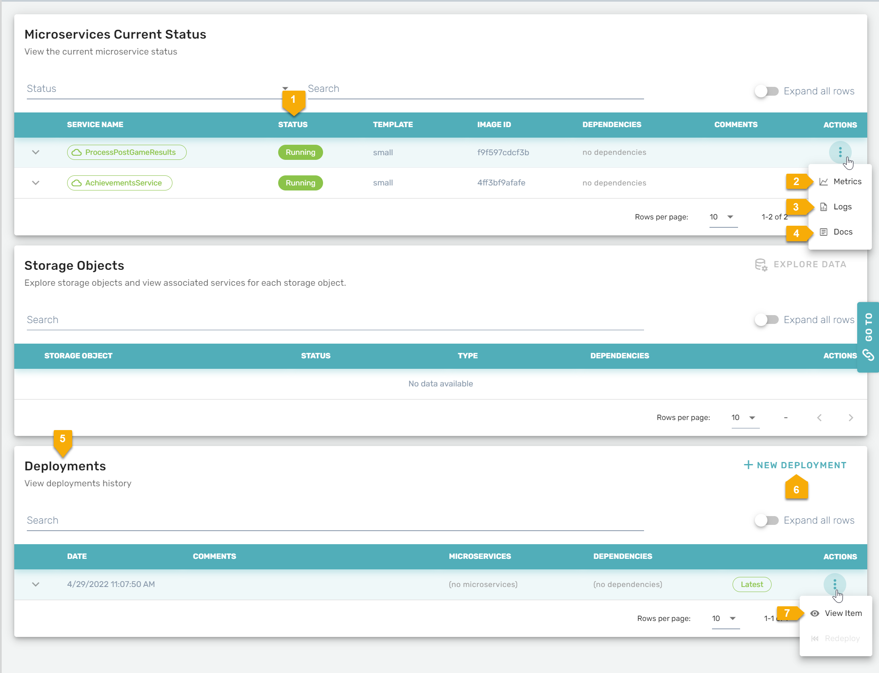
Task: Open Storage Objects rows per page dropdown
Action: [745, 417]
